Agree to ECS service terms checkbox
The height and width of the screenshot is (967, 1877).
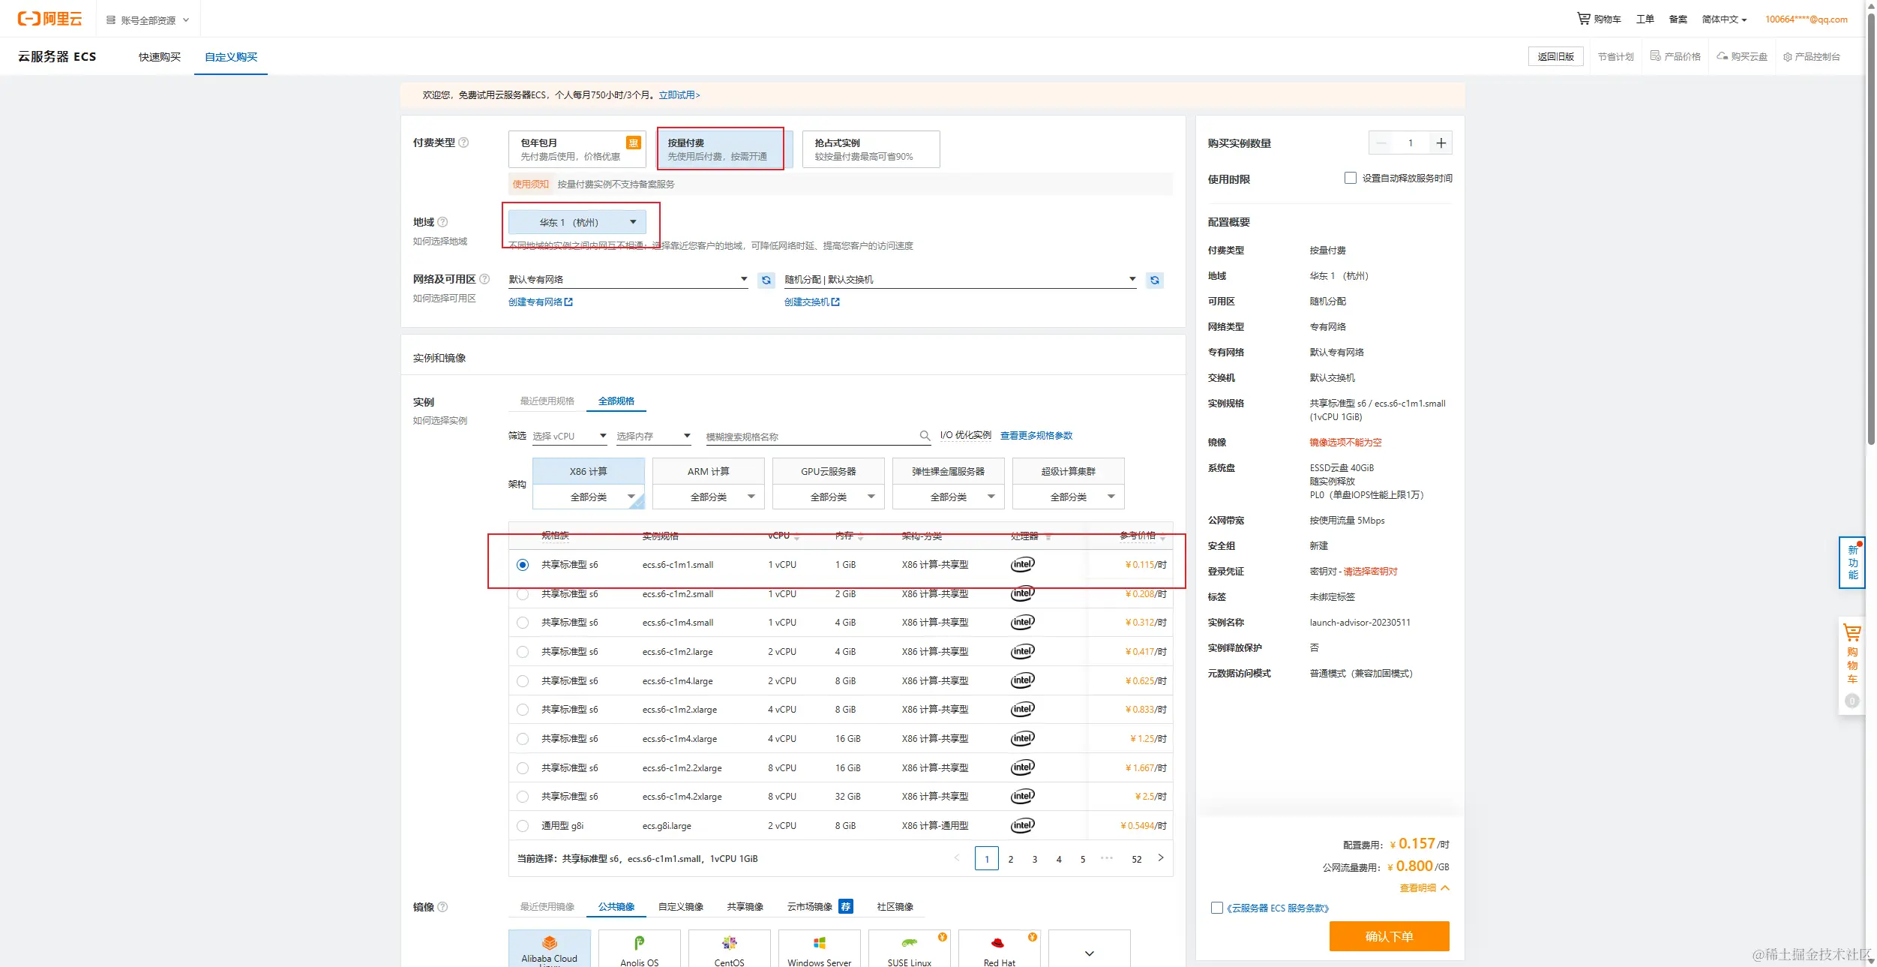pyautogui.click(x=1216, y=908)
